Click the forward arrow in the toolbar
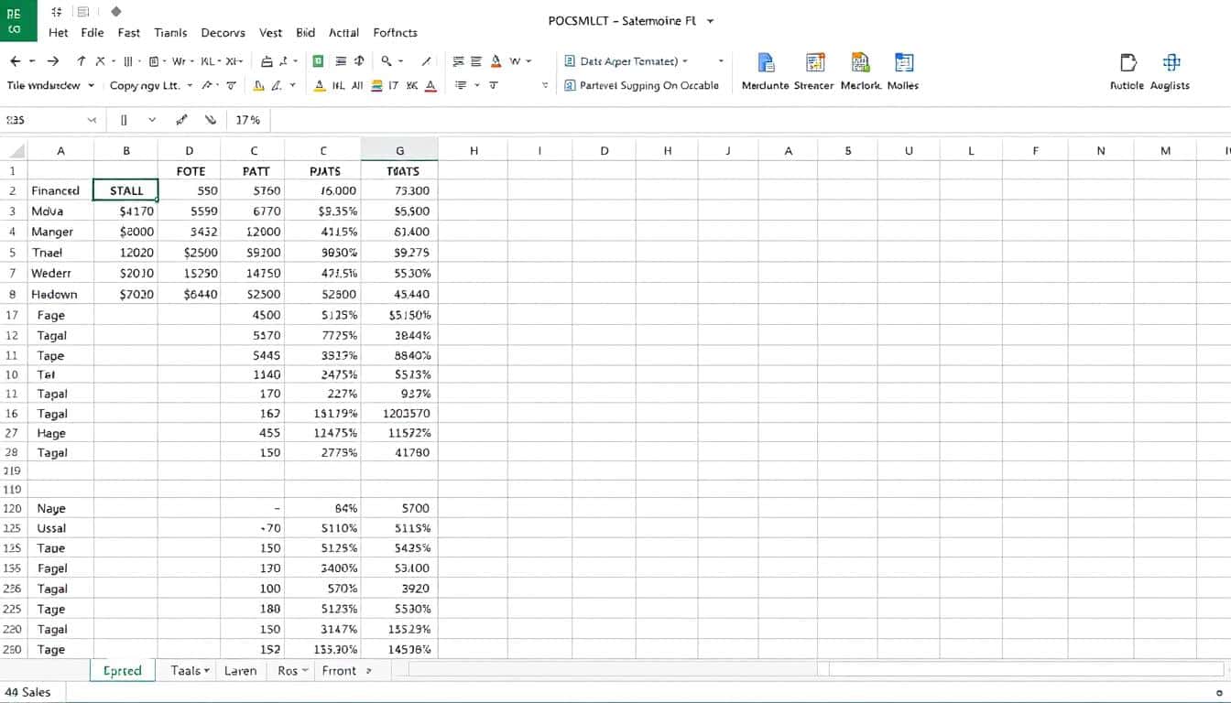The height and width of the screenshot is (703, 1231). point(52,61)
